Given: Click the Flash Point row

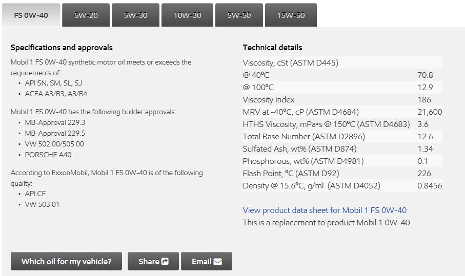Looking at the screenshot, I should point(342,174).
